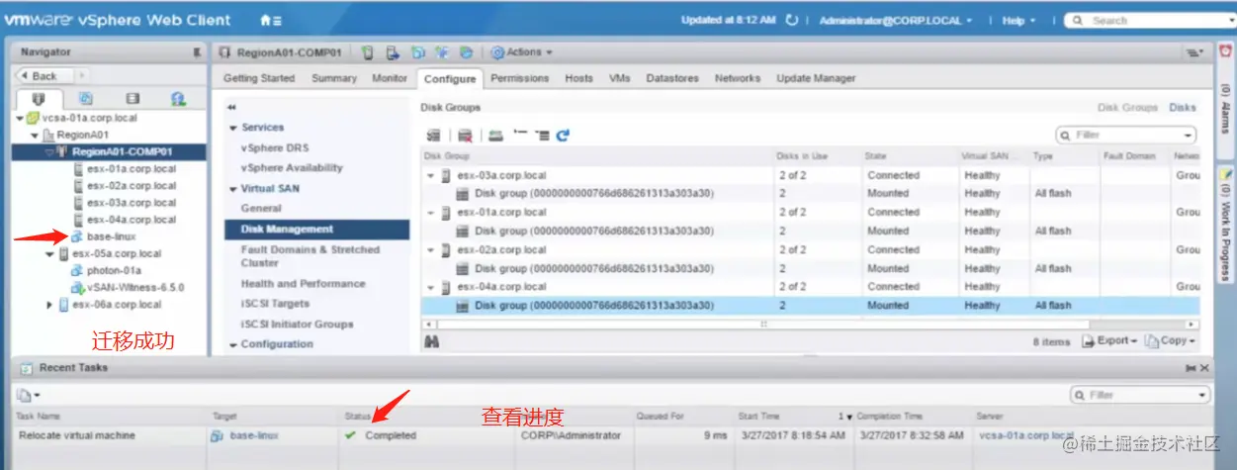Open the Hosts tab

click(x=579, y=78)
